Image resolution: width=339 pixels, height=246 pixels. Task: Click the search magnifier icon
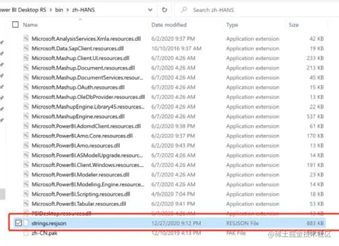coord(184,10)
